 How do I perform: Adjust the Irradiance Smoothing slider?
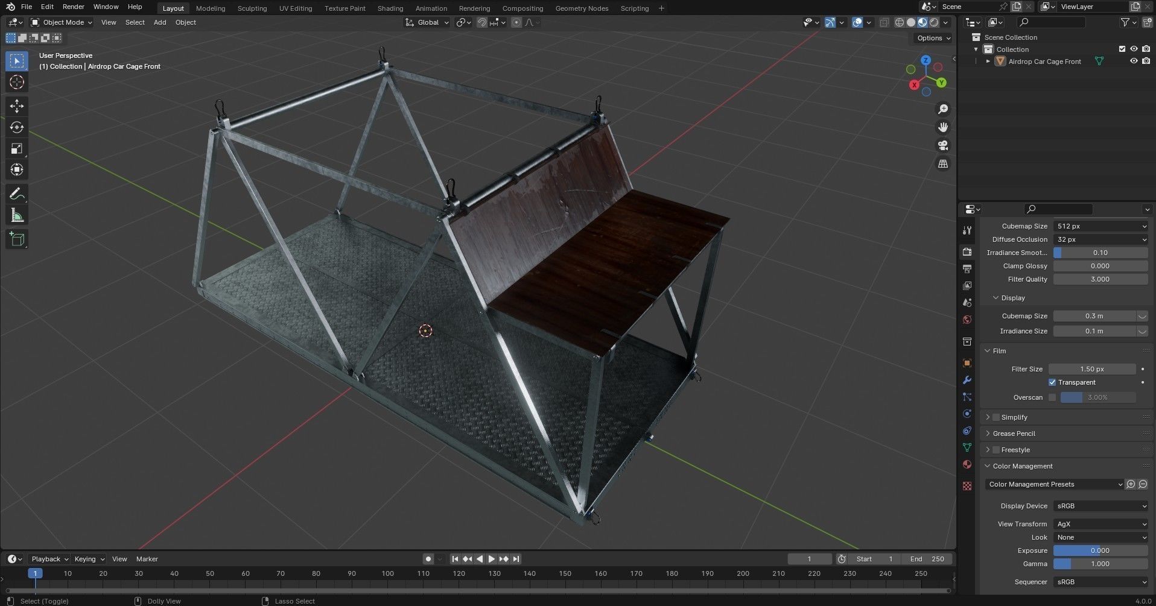pos(1100,253)
